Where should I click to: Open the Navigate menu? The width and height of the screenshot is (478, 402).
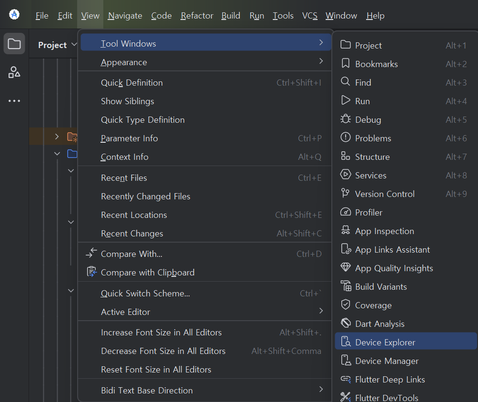coord(125,16)
